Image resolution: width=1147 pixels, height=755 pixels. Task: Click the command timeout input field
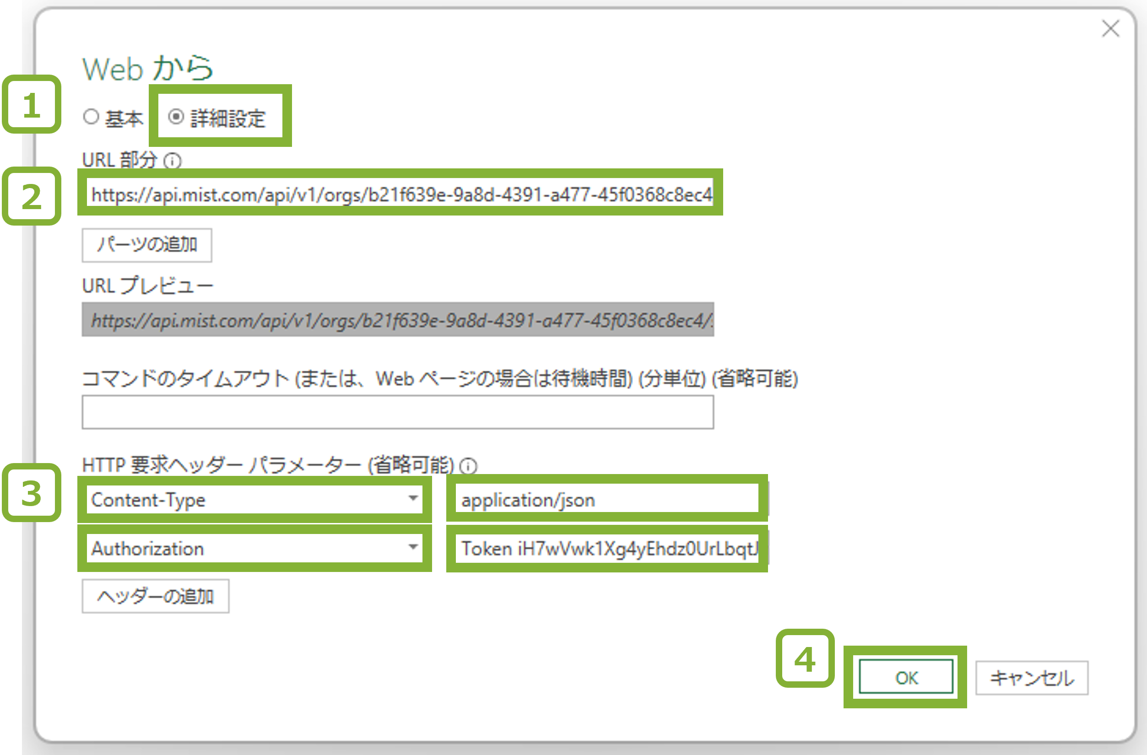pyautogui.click(x=398, y=412)
